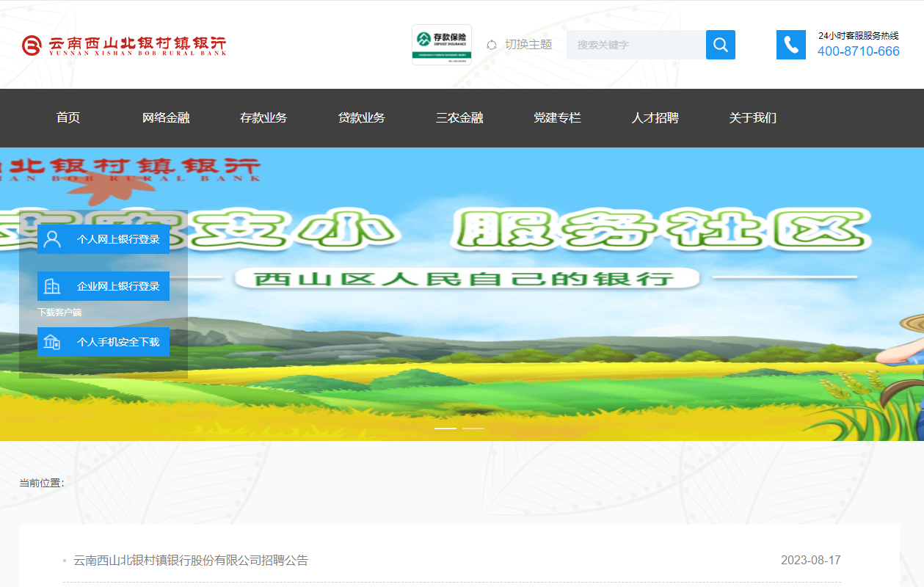Click the blue phone hotline icon
The height and width of the screenshot is (587, 924).
(x=790, y=45)
